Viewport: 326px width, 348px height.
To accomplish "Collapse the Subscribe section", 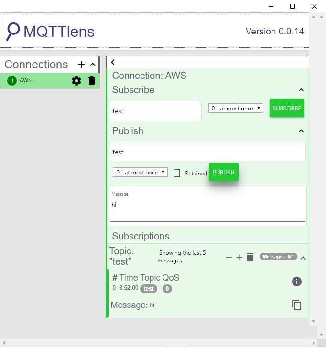I will 301,90.
